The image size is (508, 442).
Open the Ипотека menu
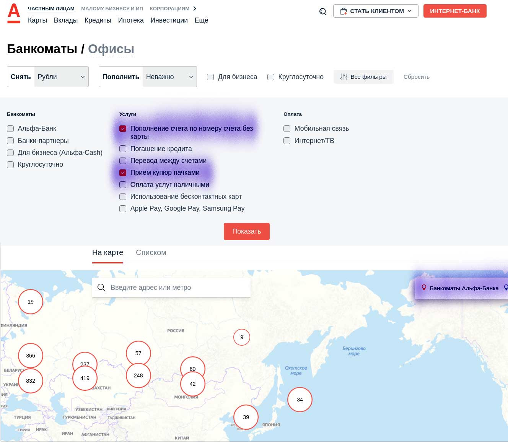131,20
